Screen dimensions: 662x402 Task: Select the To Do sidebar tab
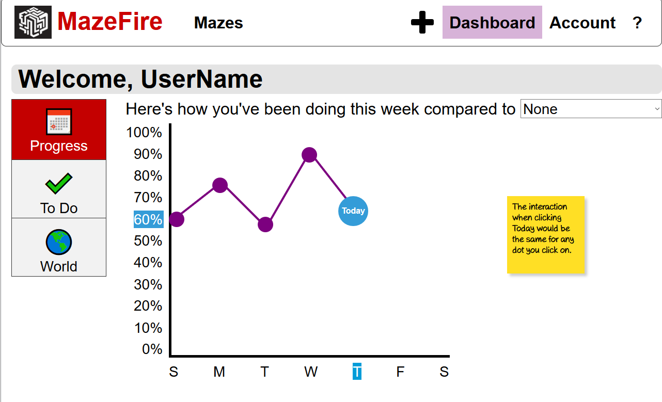(59, 189)
